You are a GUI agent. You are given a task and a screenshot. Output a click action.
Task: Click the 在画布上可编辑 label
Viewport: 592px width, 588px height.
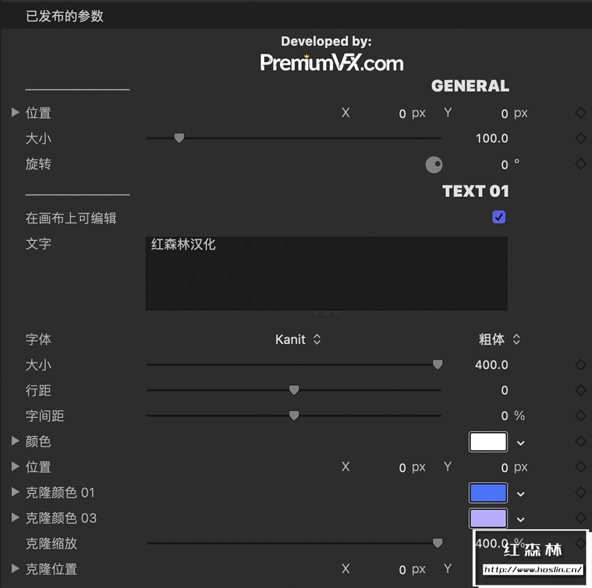(71, 218)
